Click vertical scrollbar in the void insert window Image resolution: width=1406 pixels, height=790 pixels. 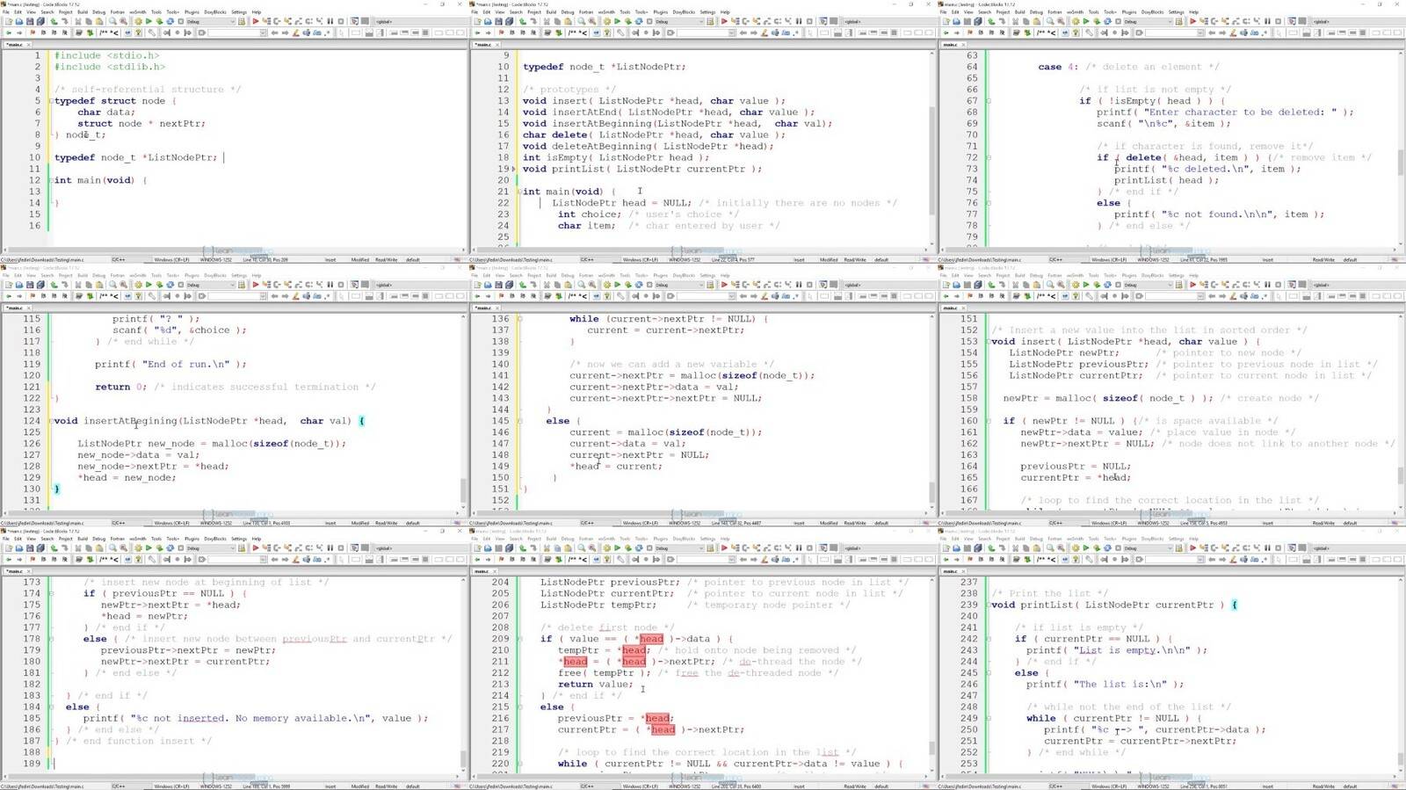point(1401,475)
